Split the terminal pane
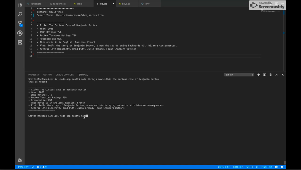Image resolution: width=301 pixels, height=170 pixels. click(264, 75)
